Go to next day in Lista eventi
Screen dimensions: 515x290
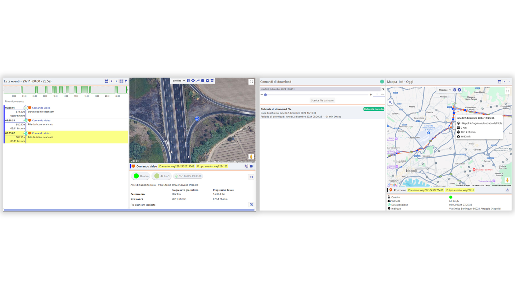pyautogui.click(x=116, y=81)
